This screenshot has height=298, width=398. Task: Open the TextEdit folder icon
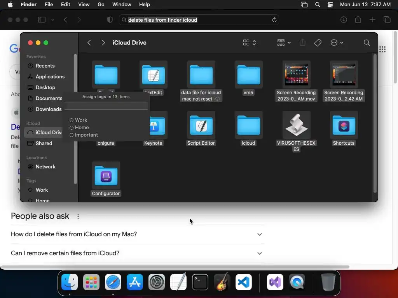click(x=153, y=75)
